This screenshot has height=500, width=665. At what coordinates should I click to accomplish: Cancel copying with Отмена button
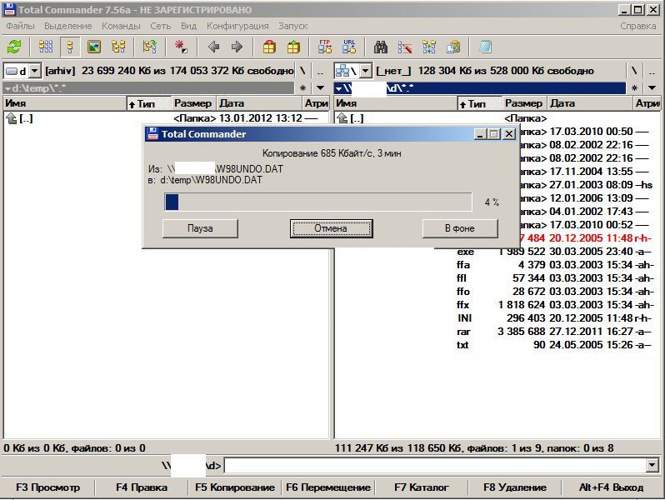coord(331,228)
